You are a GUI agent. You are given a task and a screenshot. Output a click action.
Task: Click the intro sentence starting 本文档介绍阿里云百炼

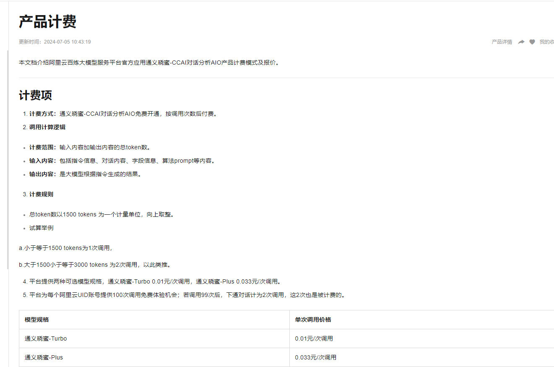tap(149, 62)
